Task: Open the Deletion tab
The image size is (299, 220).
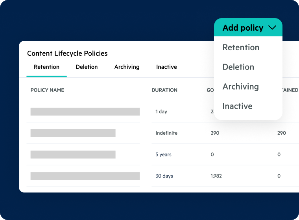Action: 87,67
